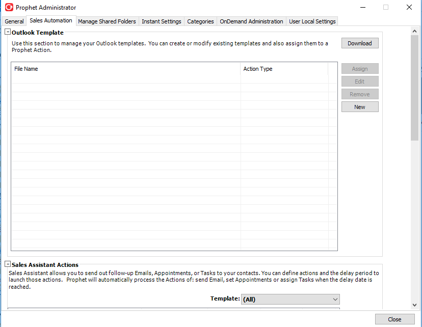Click the vertical scrollbar thumb
The height and width of the screenshot is (327, 422).
414,88
